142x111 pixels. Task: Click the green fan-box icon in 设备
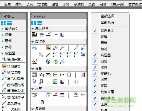pyautogui.click(x=55, y=82)
